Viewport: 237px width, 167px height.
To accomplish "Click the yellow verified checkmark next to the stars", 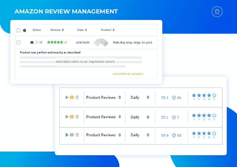I will pos(66,42).
